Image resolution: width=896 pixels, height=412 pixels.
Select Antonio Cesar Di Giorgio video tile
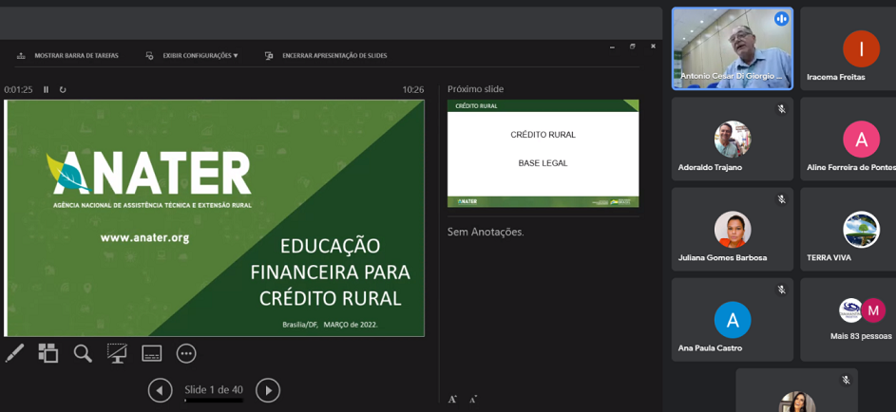[733, 48]
